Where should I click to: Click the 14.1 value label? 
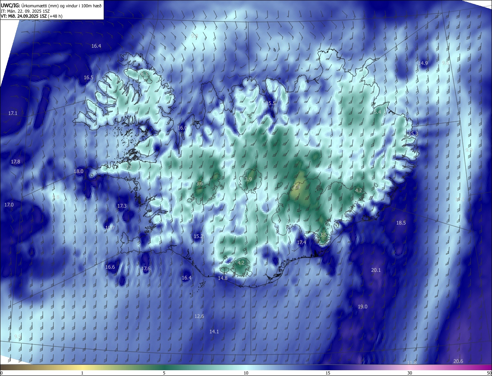(x=214, y=331)
